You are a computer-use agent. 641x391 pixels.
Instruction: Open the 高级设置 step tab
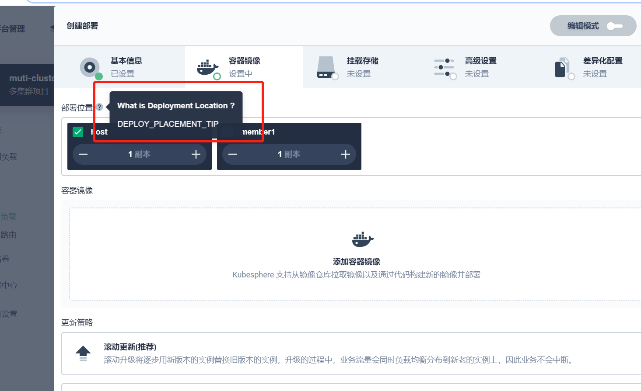click(x=480, y=67)
